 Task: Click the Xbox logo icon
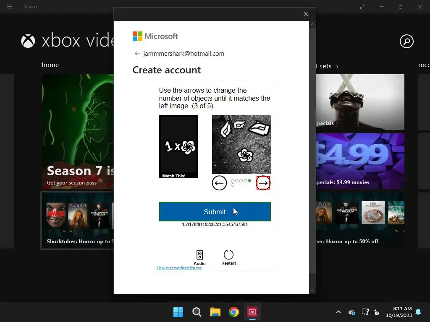click(x=28, y=41)
